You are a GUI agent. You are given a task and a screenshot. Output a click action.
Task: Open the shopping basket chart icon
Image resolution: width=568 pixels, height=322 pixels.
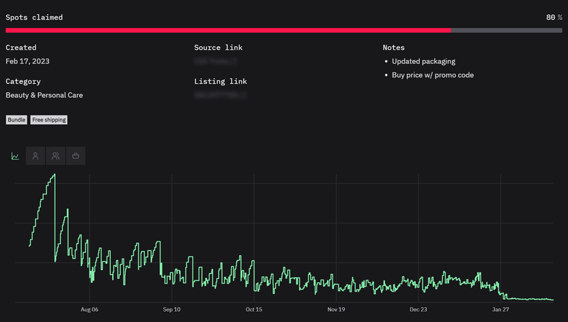tap(76, 156)
